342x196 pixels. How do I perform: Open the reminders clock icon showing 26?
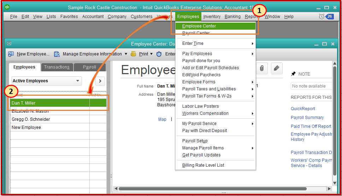(326, 16)
